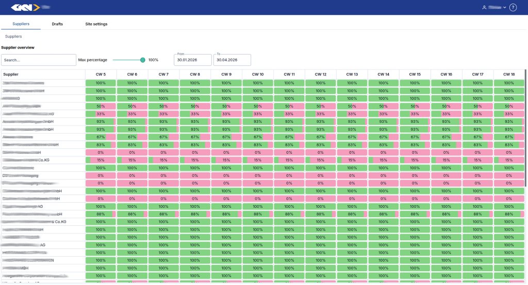This screenshot has width=528, height=285.
Task: Click the Max percentage slider handle
Action: click(x=143, y=60)
